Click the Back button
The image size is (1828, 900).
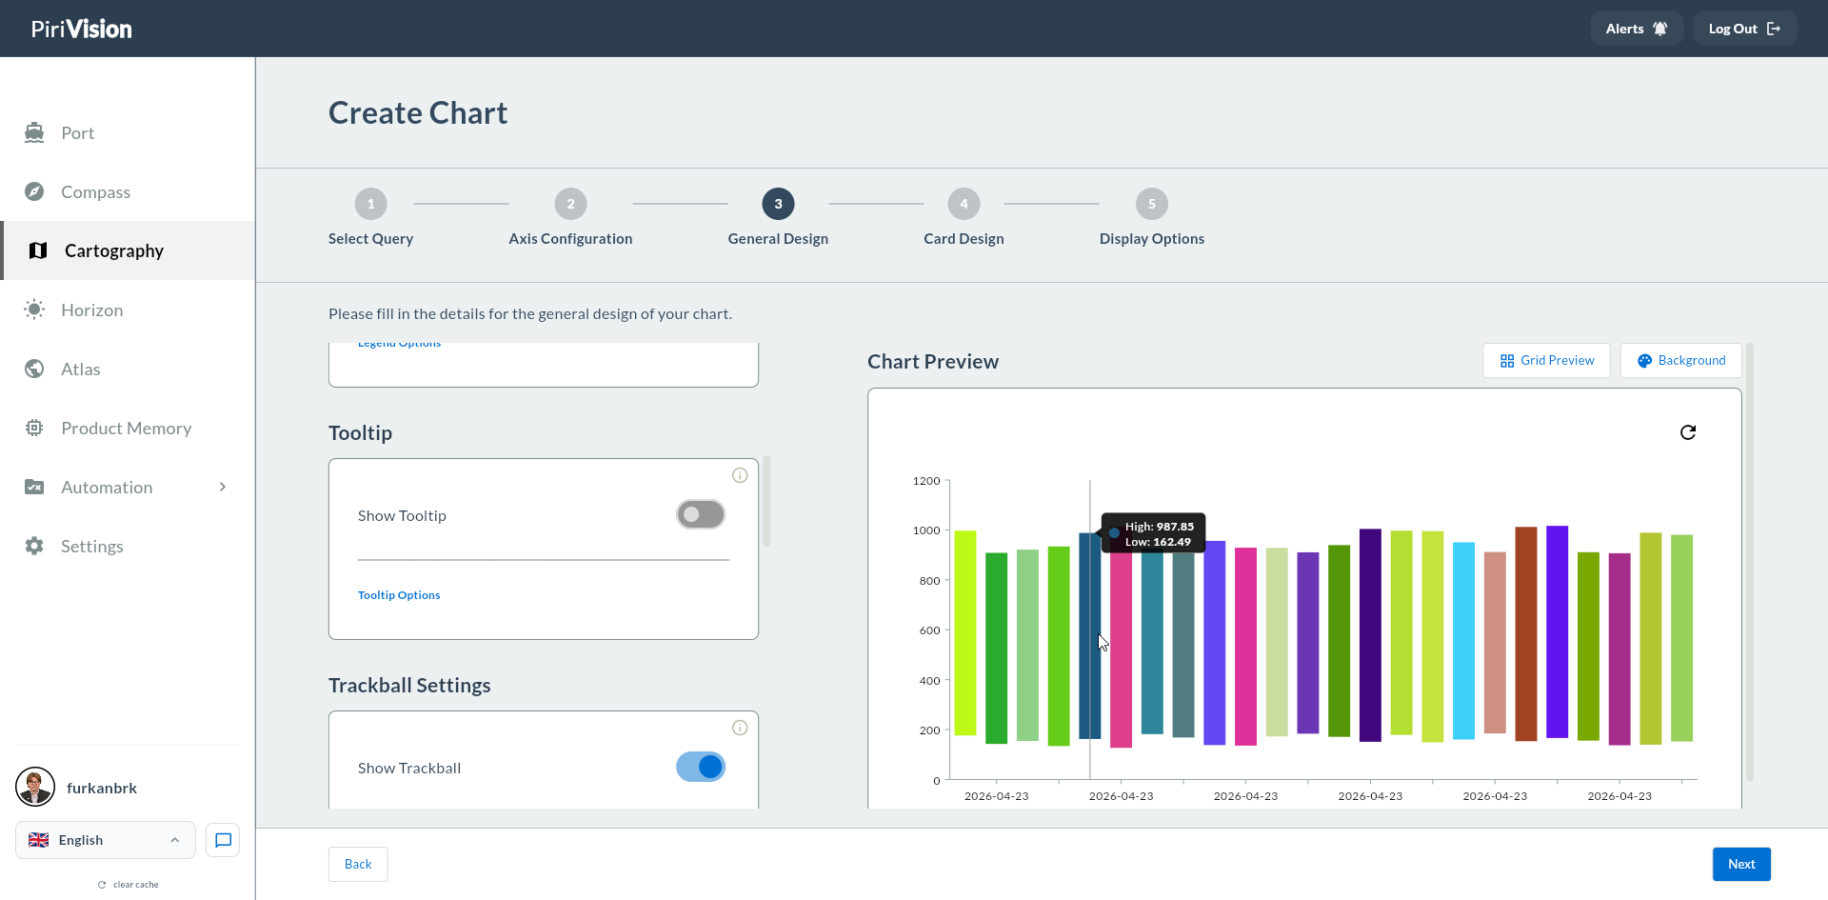pyautogui.click(x=358, y=864)
